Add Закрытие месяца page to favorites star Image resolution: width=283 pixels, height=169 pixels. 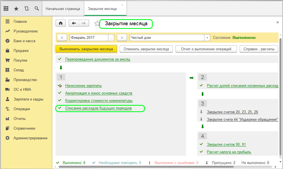[97, 24]
